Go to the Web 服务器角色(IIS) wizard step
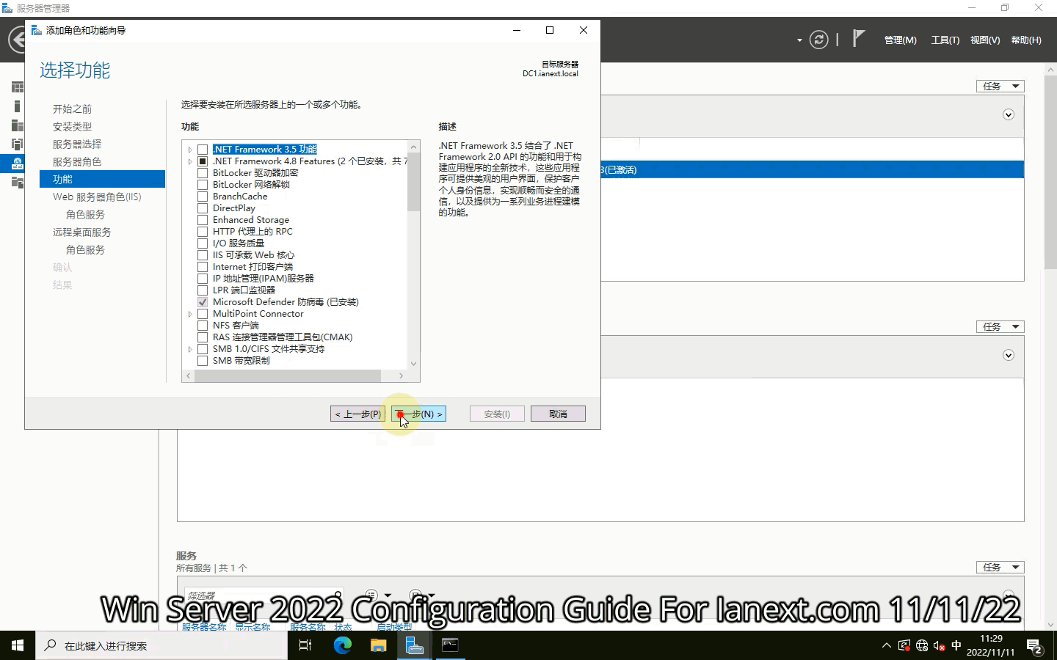 pyautogui.click(x=97, y=197)
